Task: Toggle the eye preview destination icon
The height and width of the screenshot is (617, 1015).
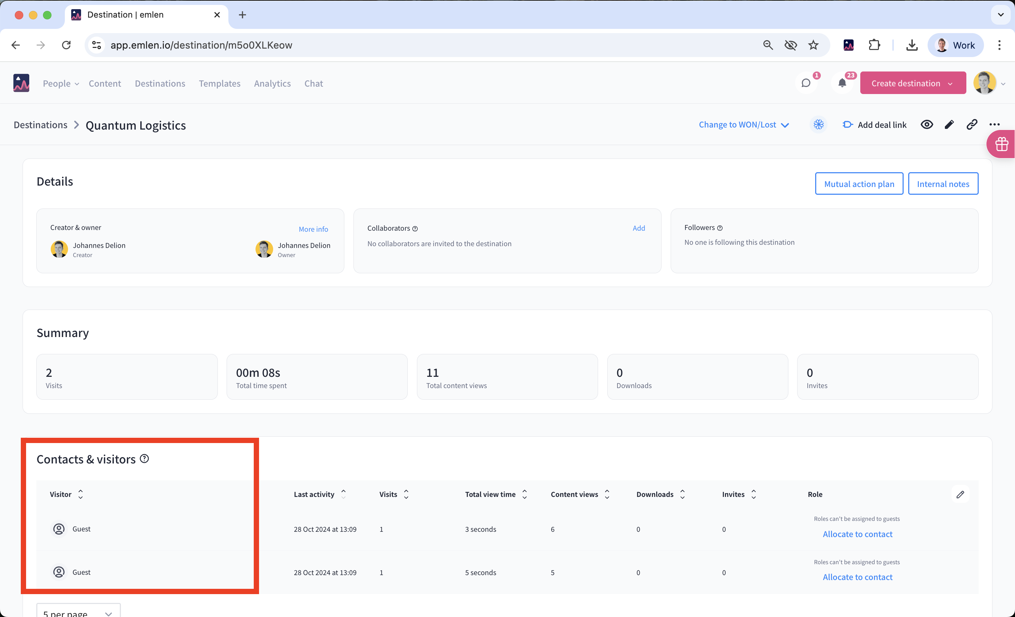Action: [x=927, y=124]
